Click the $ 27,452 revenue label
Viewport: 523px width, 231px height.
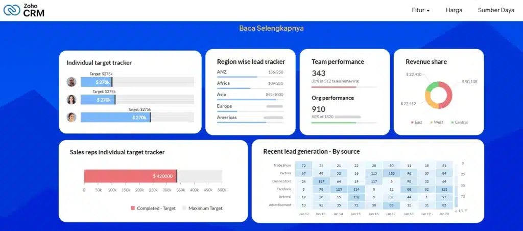click(408, 104)
